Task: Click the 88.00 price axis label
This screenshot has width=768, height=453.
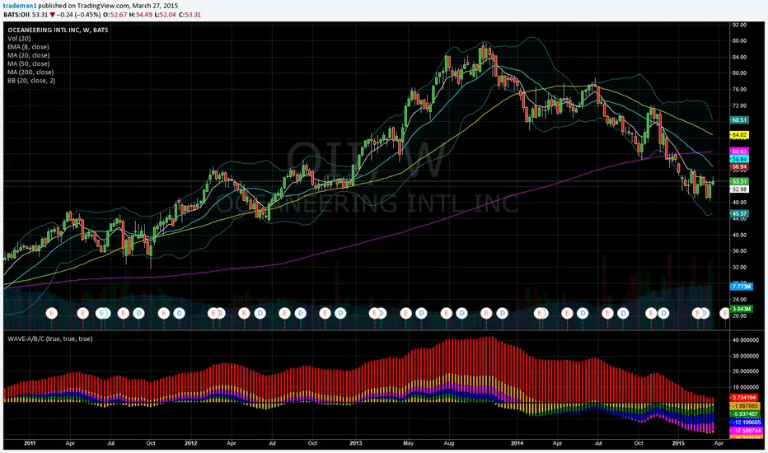Action: pos(738,41)
